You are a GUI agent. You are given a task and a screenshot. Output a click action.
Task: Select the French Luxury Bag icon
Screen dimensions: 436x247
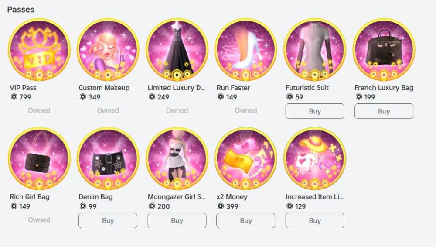(384, 50)
